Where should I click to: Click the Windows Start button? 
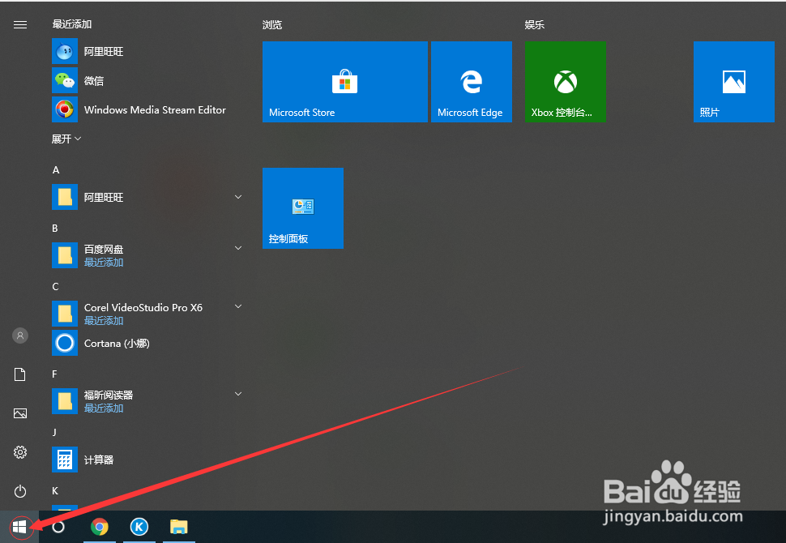(19, 527)
